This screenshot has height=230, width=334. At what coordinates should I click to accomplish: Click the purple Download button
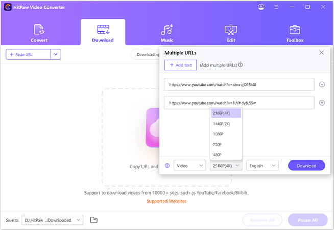[306, 166]
